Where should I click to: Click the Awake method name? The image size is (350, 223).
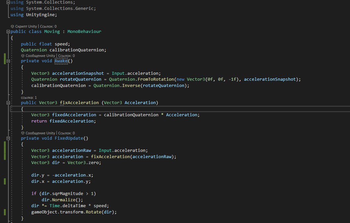pyautogui.click(x=61, y=61)
